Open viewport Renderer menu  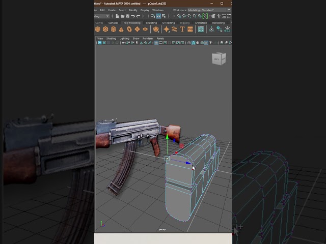tap(148, 39)
